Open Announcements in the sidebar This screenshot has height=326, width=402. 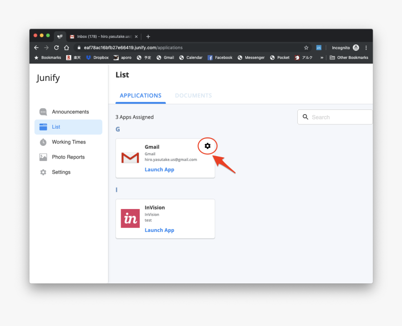70,112
